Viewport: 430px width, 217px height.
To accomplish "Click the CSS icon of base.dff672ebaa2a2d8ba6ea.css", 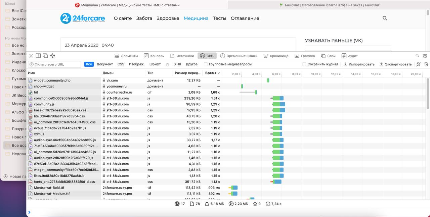I will point(30,110).
